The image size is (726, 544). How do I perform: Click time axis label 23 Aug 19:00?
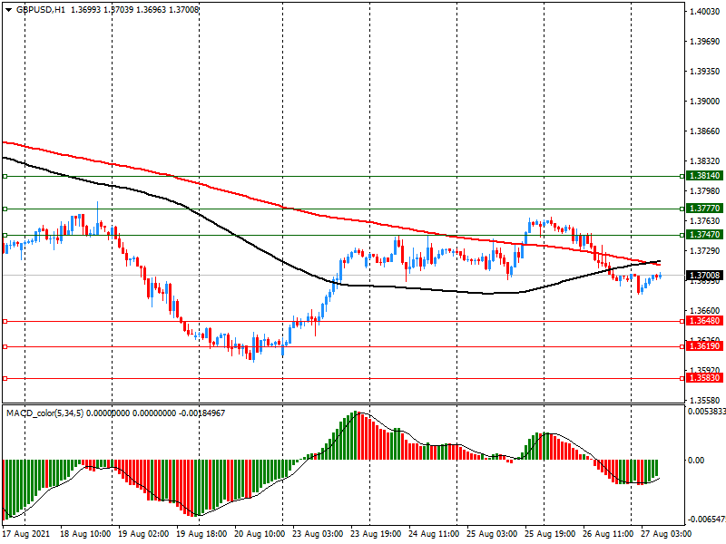[x=376, y=534]
